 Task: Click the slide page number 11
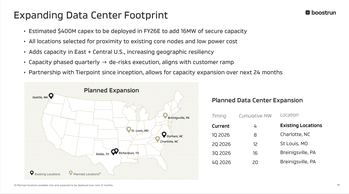(338, 185)
